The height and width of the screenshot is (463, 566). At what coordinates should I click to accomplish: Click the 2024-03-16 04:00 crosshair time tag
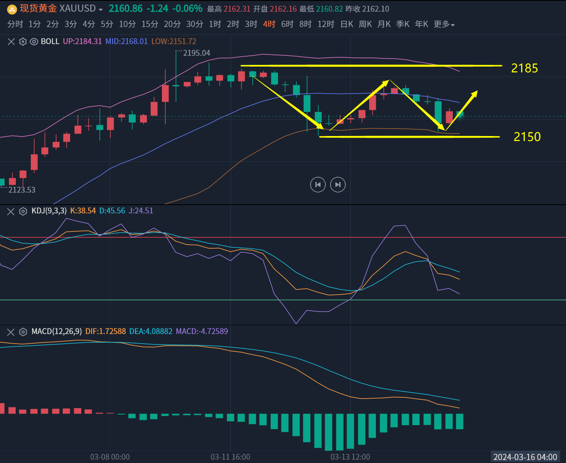525,457
